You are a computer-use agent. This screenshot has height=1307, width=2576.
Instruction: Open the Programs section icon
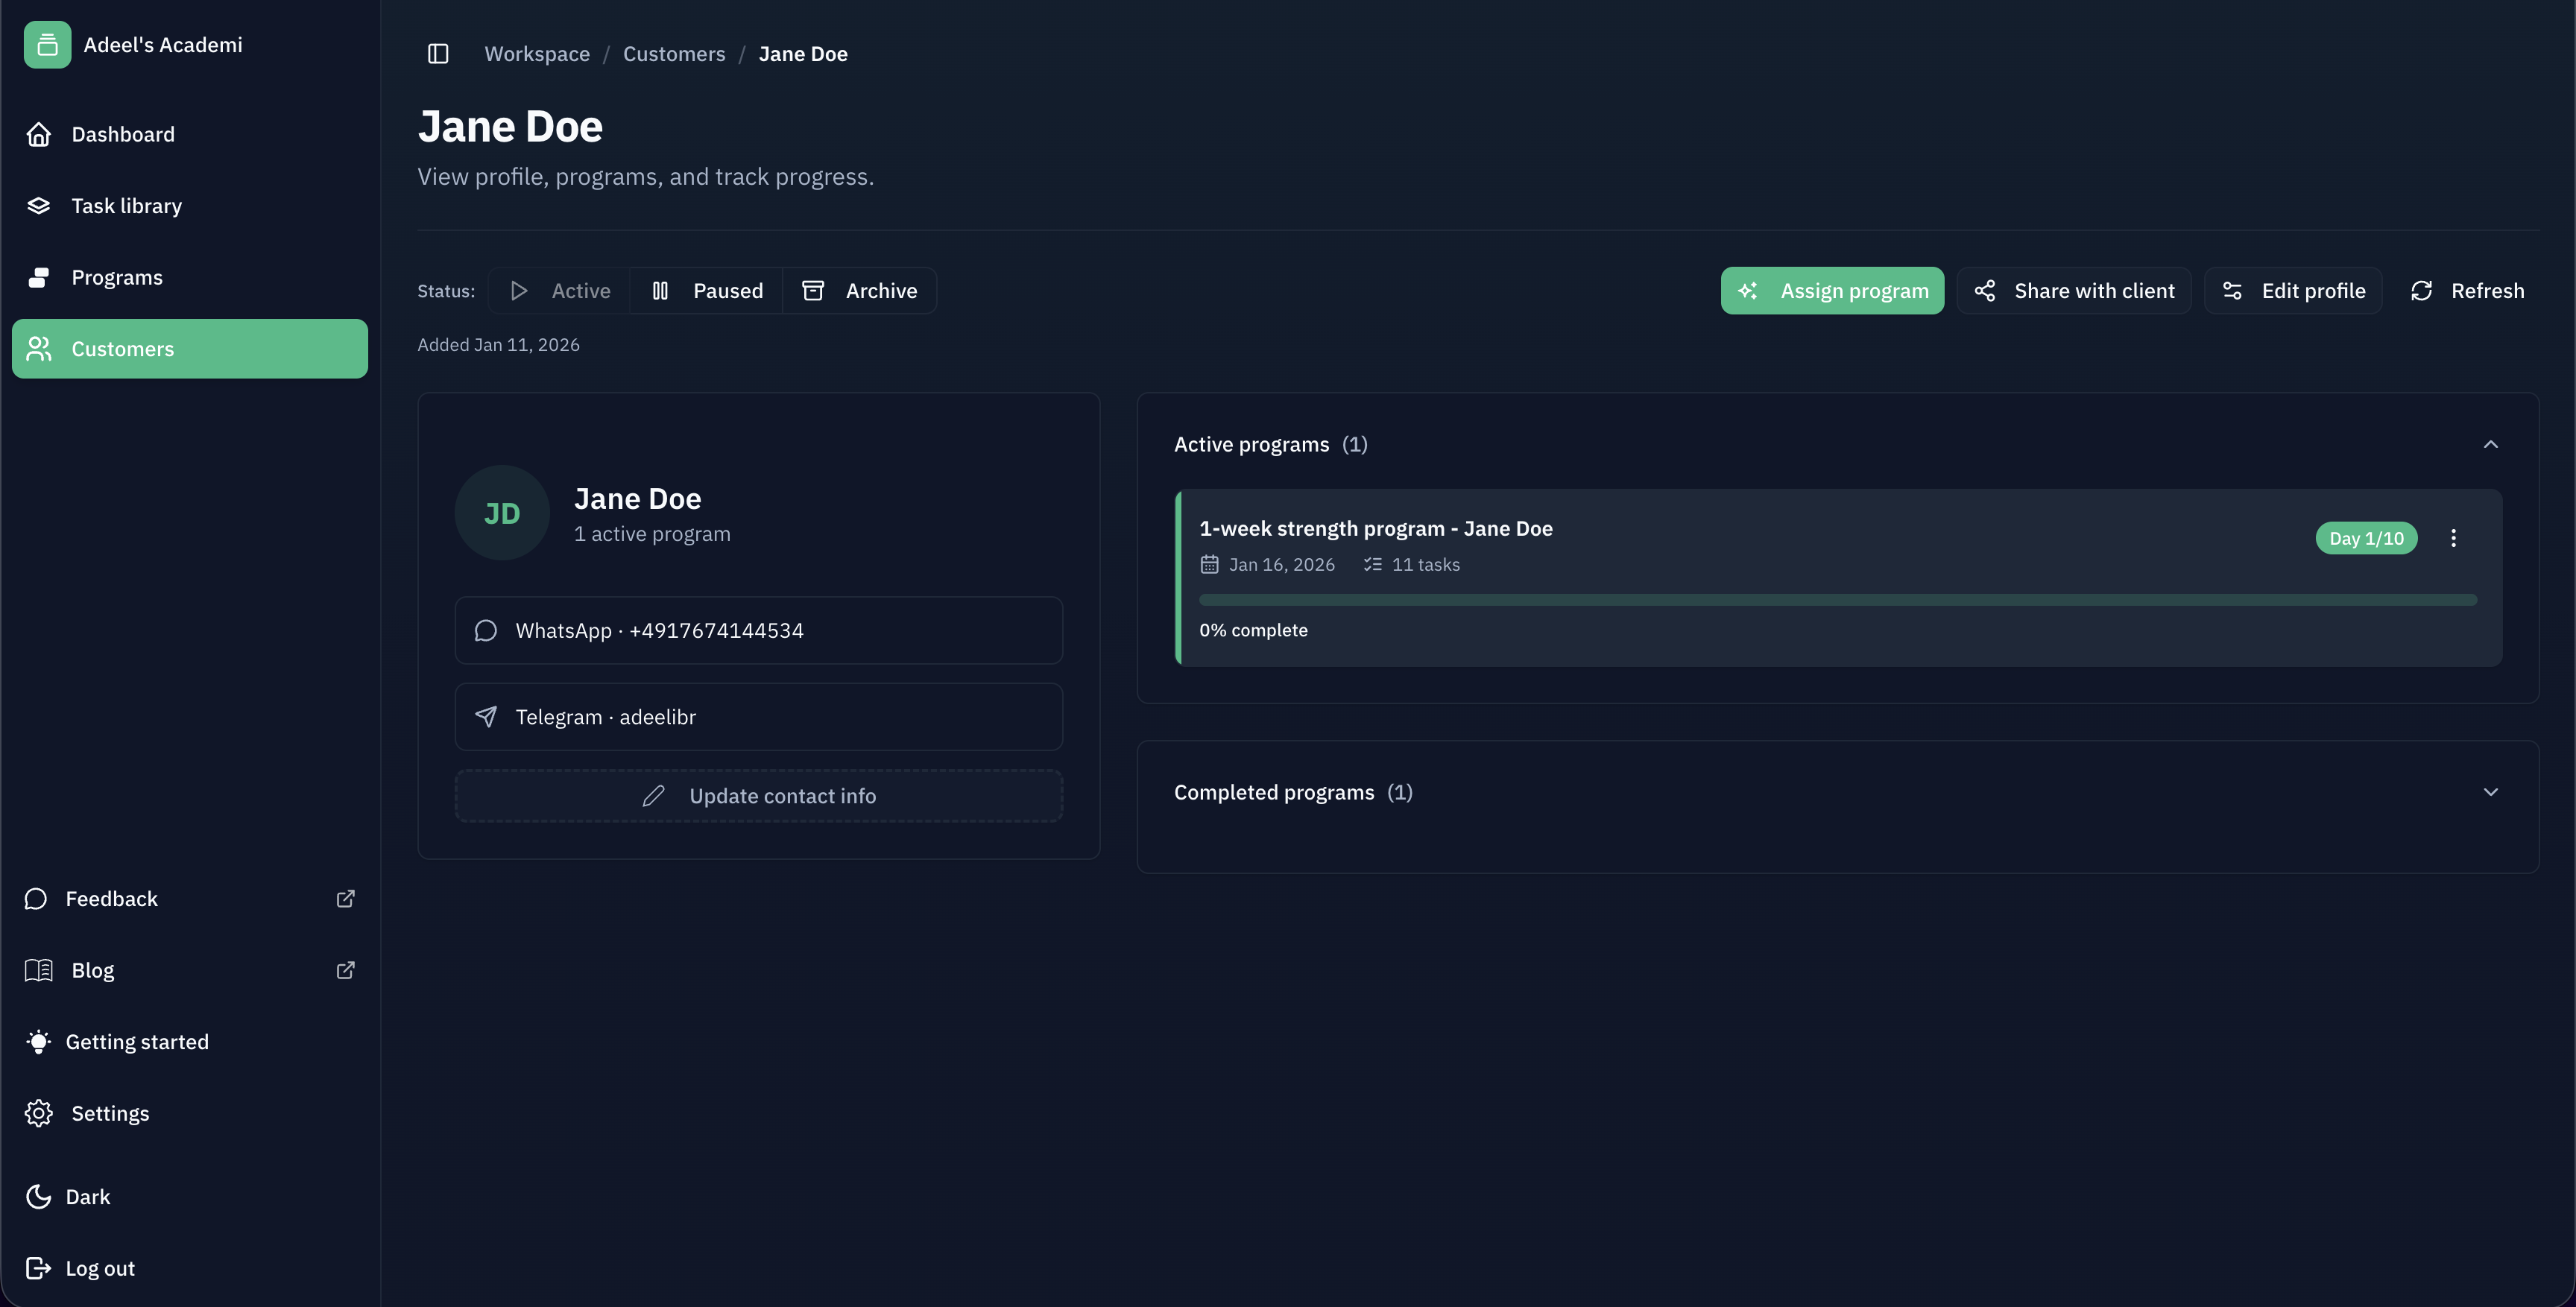38,277
